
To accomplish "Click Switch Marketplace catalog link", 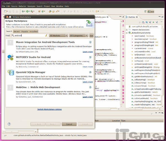I will [50, 109].
